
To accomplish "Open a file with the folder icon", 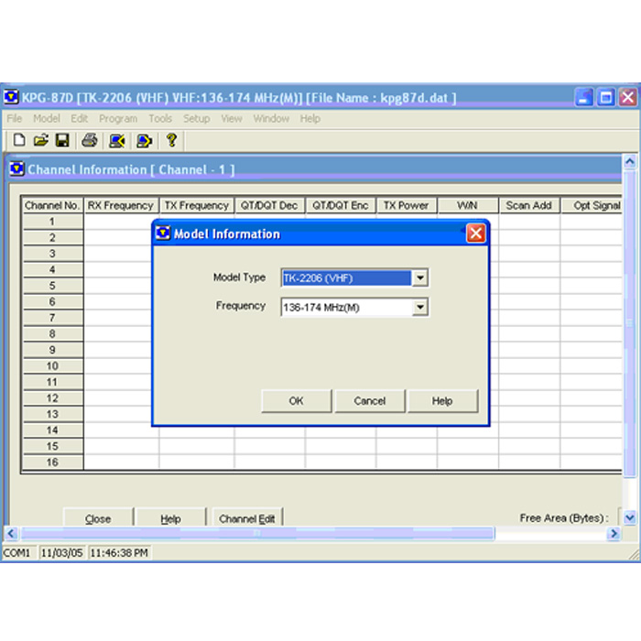I will 40,140.
